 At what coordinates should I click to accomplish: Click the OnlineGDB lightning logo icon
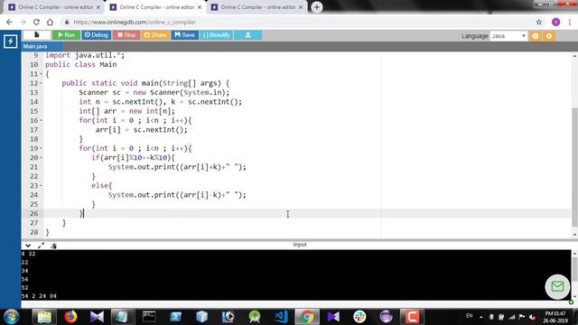[x=10, y=42]
